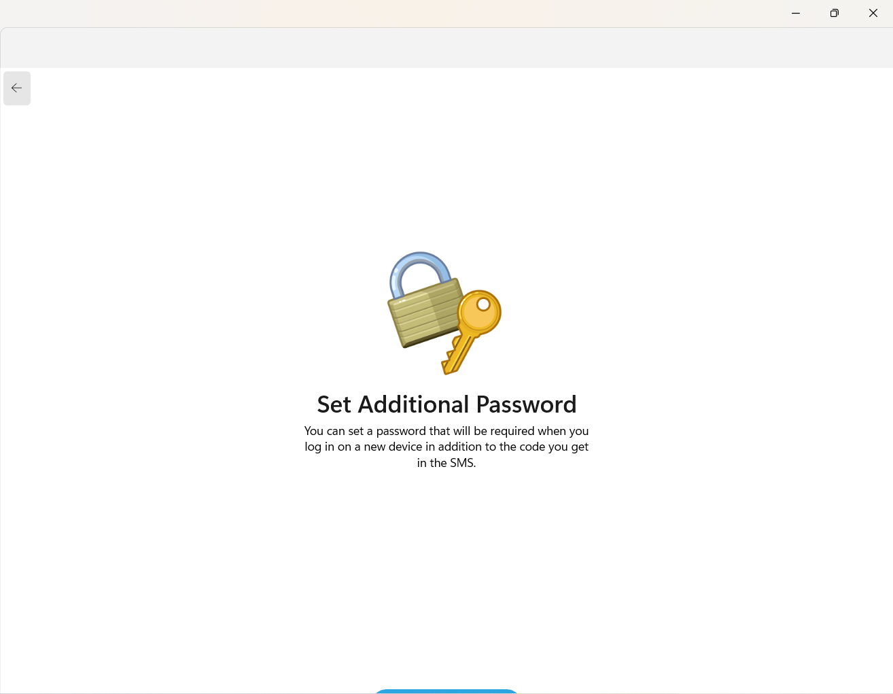The image size is (893, 694).
Task: Click the gray header strip below title bar
Action: coord(446,48)
